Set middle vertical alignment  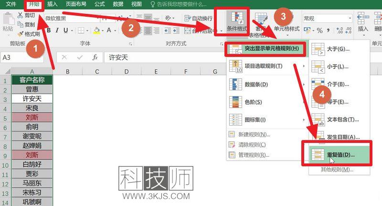coord(148,18)
